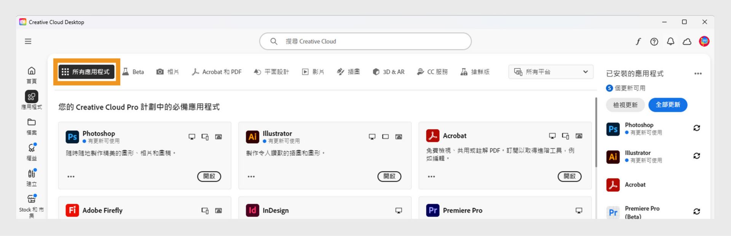This screenshot has width=731, height=236.
Task: Switch to the 插圖 tab
Action: [x=348, y=72]
